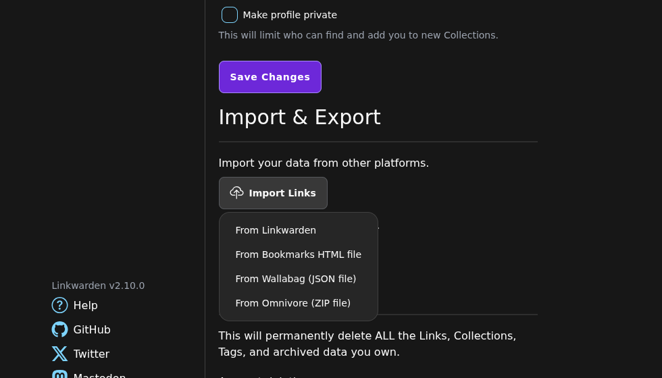Click the 'This will limit who can find' description
The image size is (662, 378).
pyautogui.click(x=358, y=35)
